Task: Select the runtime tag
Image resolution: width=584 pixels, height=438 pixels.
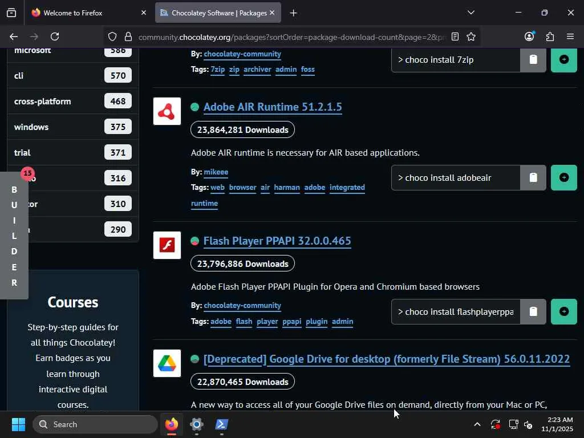Action: (205, 204)
